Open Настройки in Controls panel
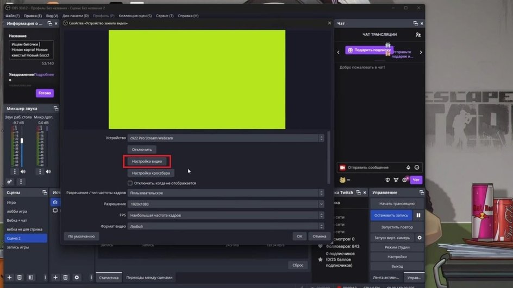 (x=397, y=257)
